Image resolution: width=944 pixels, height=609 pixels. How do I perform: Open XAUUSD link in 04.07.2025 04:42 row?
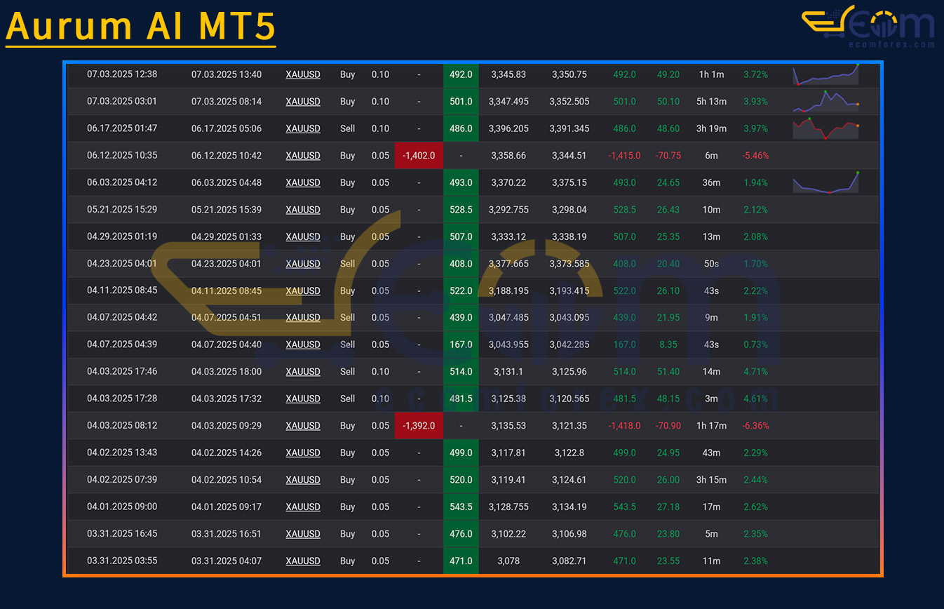point(303,317)
